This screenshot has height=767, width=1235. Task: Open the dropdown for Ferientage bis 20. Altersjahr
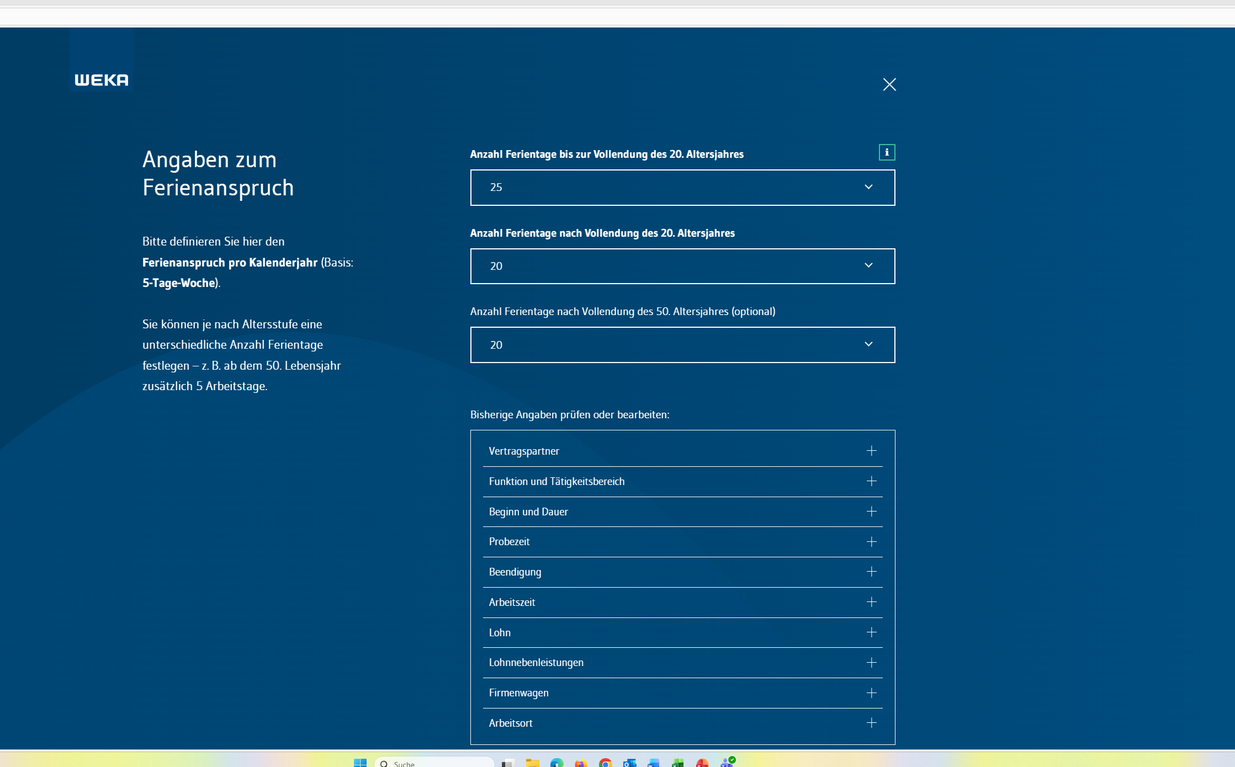(682, 188)
